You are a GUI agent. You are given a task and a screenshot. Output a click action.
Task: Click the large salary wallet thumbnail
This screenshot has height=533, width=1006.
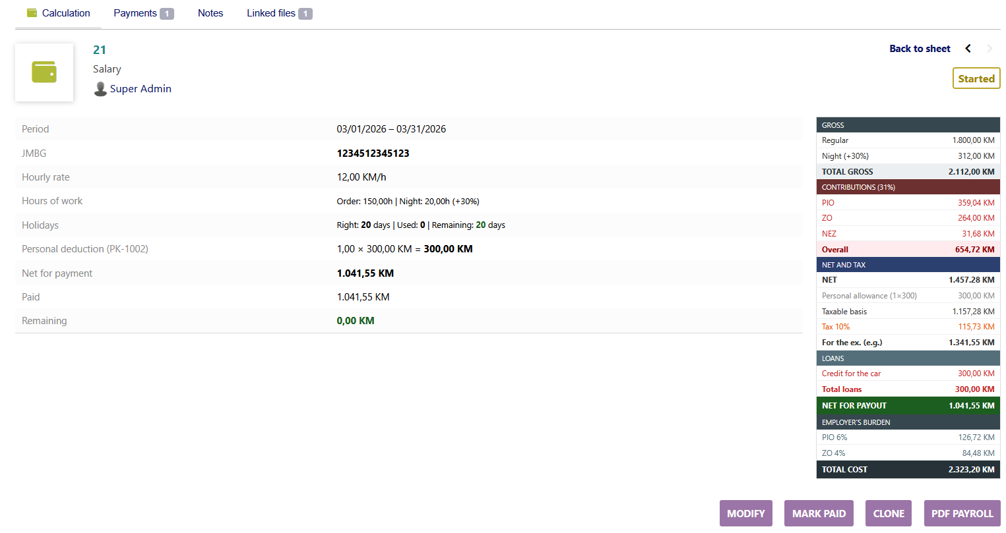44,72
